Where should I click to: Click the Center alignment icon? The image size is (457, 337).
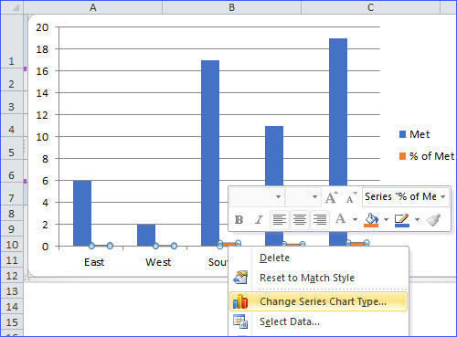300,219
